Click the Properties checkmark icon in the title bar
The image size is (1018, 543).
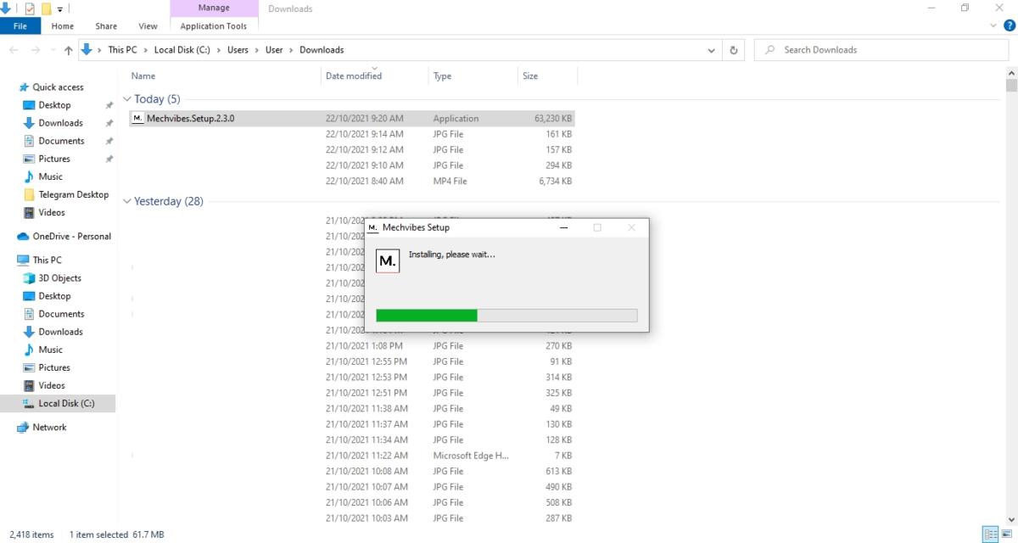tap(30, 8)
